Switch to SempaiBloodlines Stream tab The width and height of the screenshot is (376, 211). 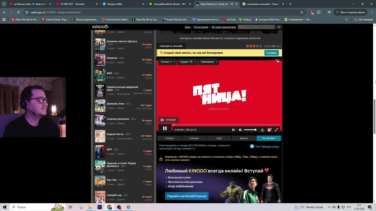click(x=170, y=4)
